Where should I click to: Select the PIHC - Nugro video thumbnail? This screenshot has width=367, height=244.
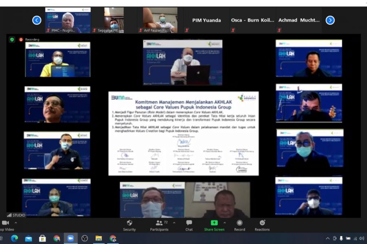point(68,20)
